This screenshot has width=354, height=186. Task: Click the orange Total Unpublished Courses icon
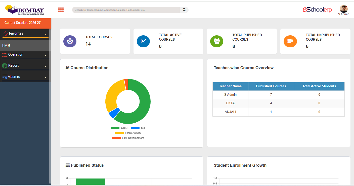coord(290,41)
